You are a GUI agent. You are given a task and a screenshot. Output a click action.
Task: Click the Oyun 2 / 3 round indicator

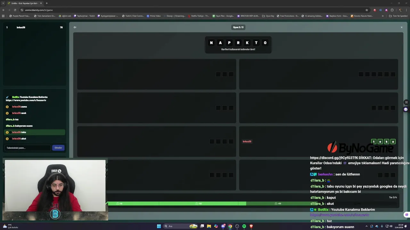tap(238, 27)
